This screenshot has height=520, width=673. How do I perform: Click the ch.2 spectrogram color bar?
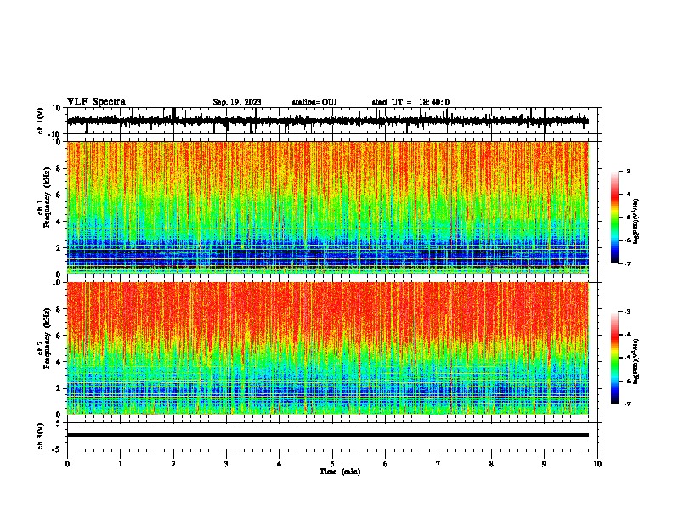(x=615, y=358)
